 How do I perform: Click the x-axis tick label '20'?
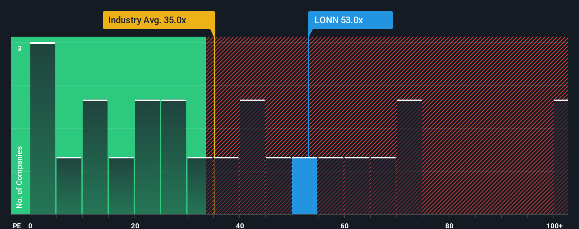pyautogui.click(x=135, y=225)
